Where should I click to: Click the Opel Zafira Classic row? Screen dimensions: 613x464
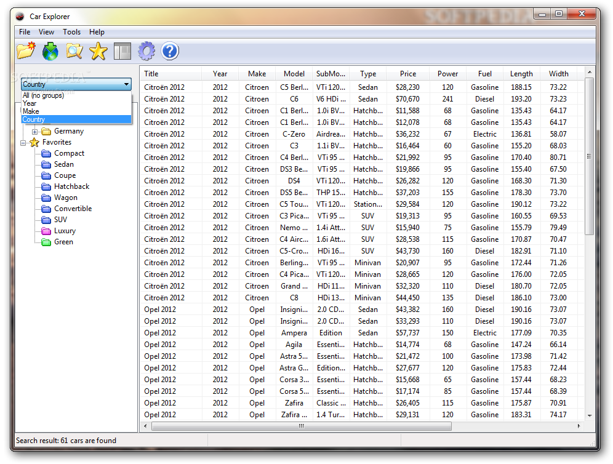click(x=362, y=403)
